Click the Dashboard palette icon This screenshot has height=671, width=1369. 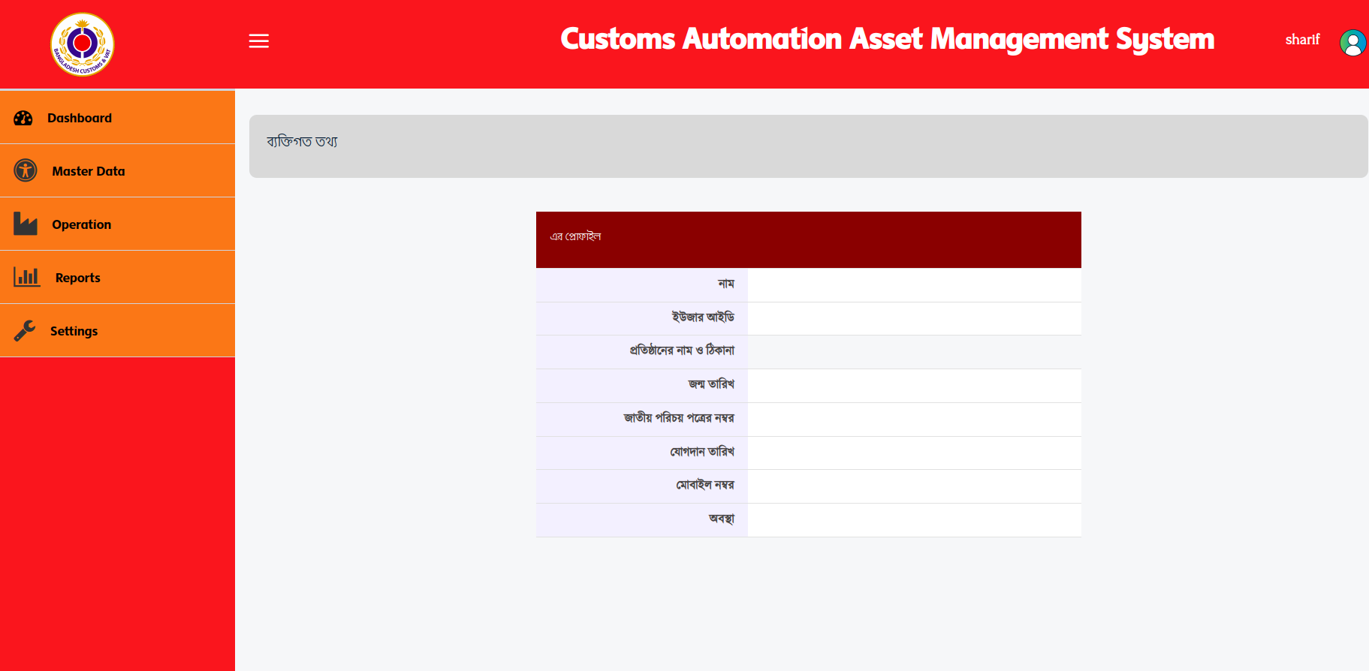click(23, 118)
